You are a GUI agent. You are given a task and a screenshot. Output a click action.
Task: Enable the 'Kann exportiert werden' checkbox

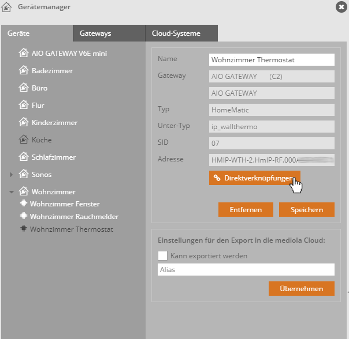[163, 255]
